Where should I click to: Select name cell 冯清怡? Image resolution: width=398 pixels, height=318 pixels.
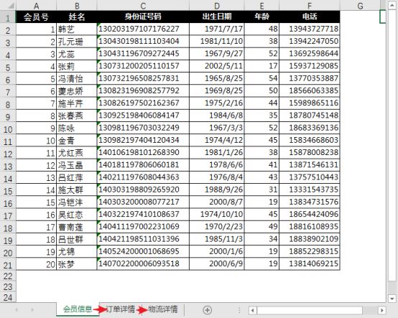tap(76, 79)
